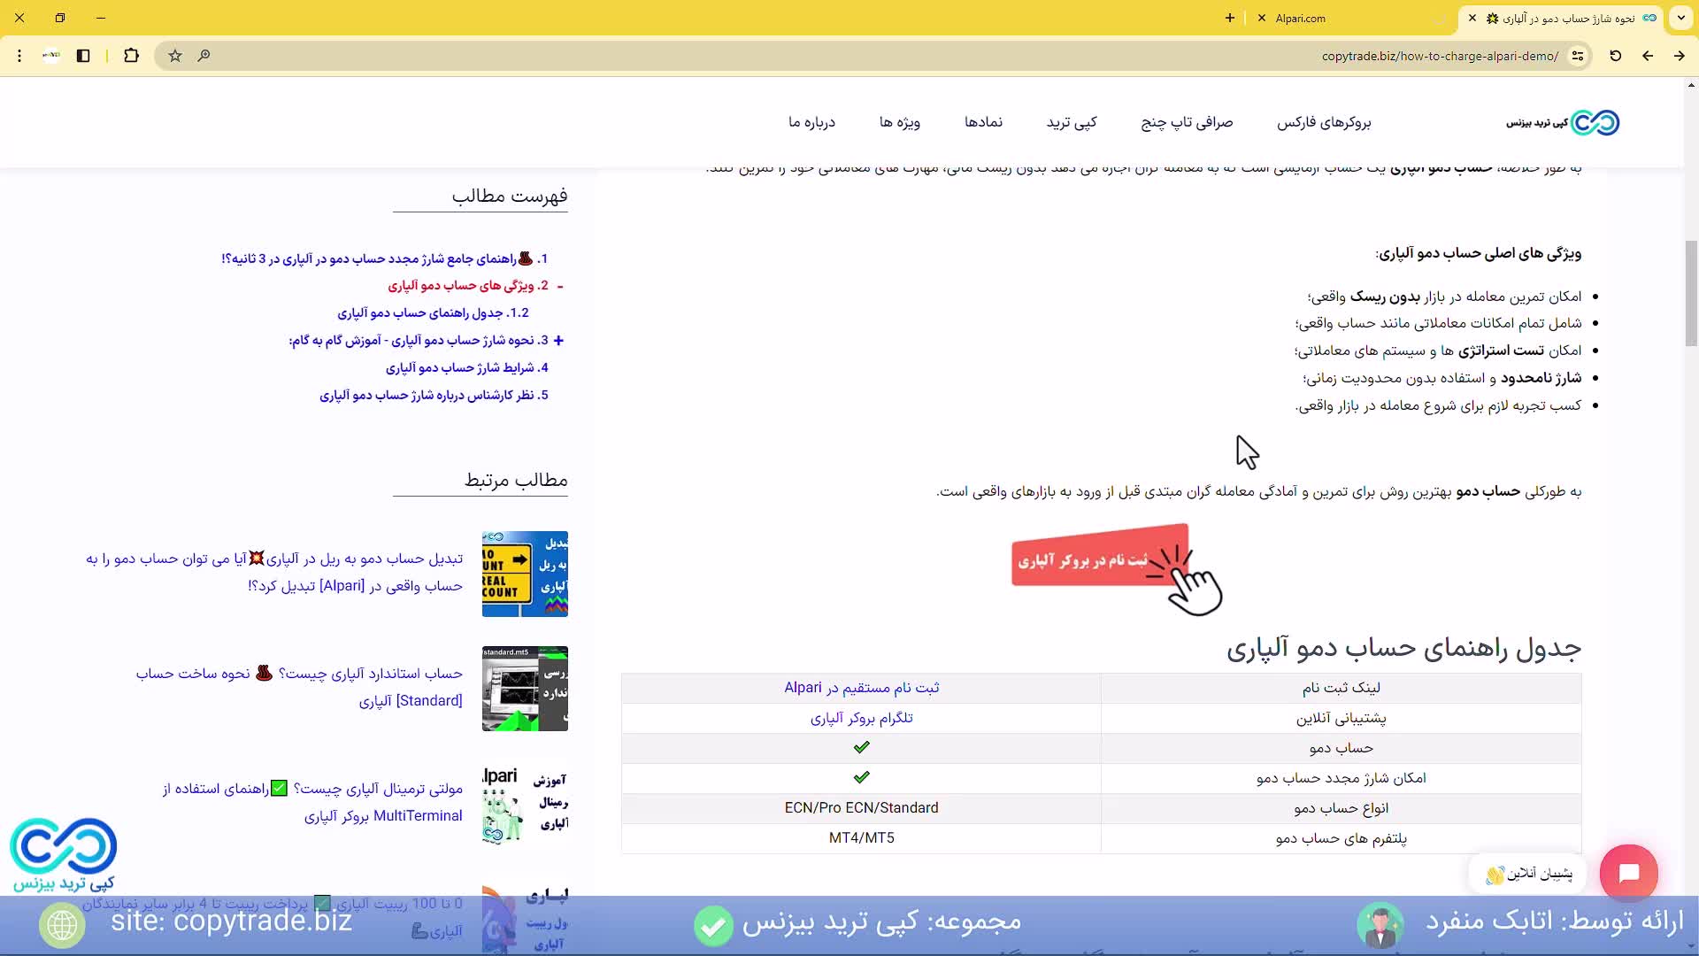This screenshot has height=956, width=1699.
Task: Select نمادها from the navigation menu
Action: (x=985, y=122)
